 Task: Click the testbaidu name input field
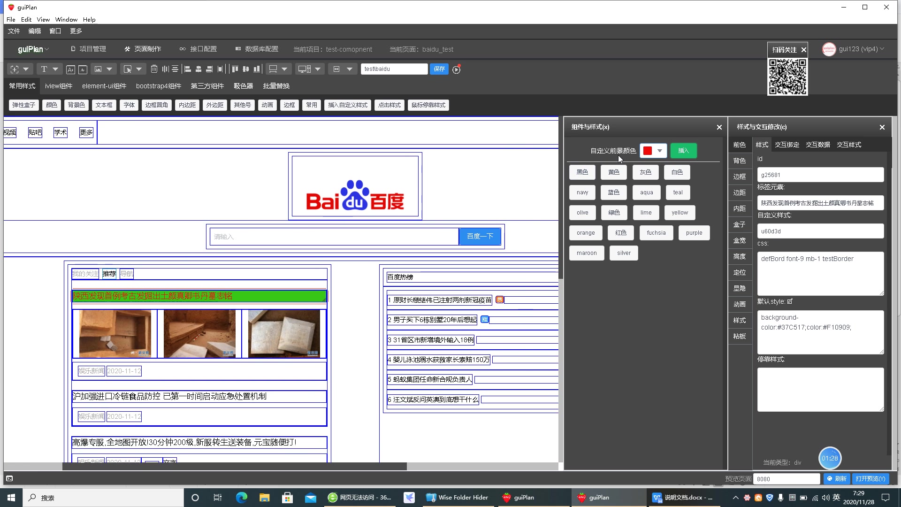[394, 69]
